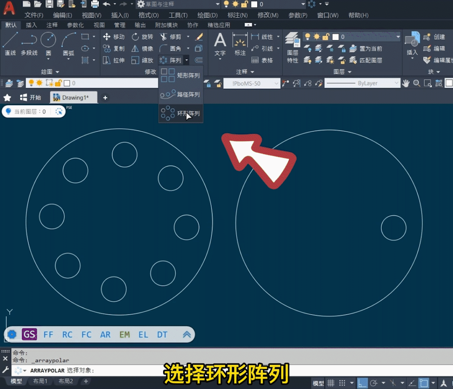Click the Fillet (圆角) tool
The width and height of the screenshot is (453, 389).
coord(170,49)
